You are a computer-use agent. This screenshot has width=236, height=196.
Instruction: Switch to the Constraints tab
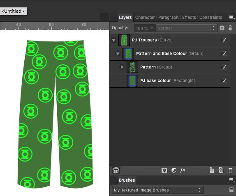[211, 17]
